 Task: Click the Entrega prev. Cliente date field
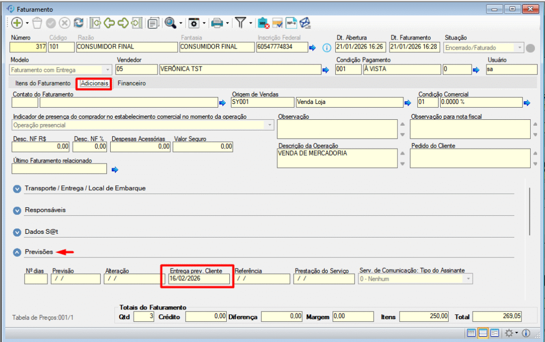click(199, 279)
